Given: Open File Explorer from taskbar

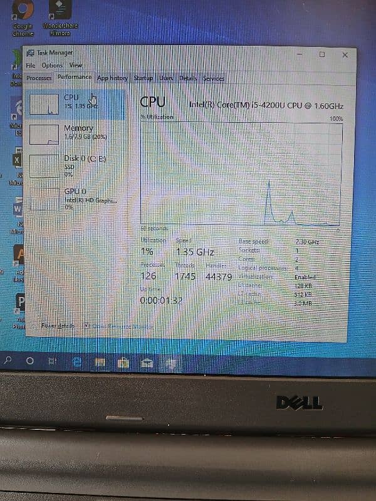Looking at the screenshot, I should (x=100, y=363).
